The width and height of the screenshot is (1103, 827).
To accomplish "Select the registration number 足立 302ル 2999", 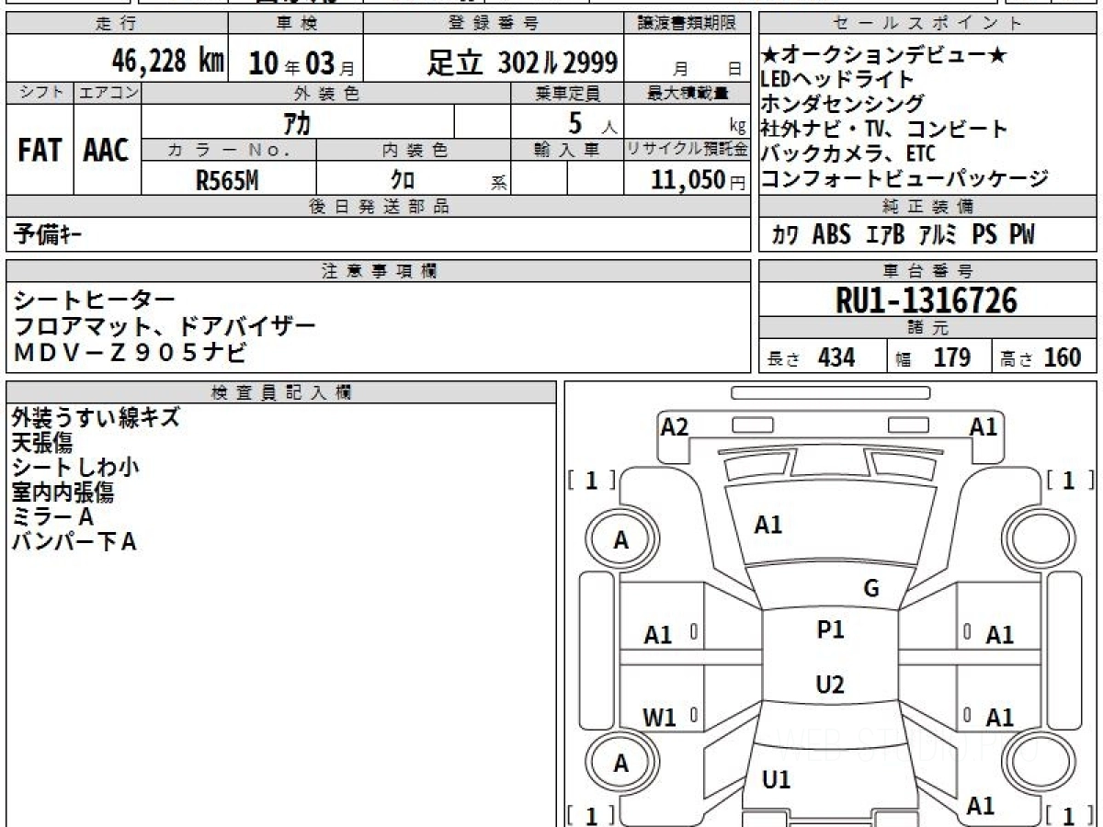I will pyautogui.click(x=522, y=62).
